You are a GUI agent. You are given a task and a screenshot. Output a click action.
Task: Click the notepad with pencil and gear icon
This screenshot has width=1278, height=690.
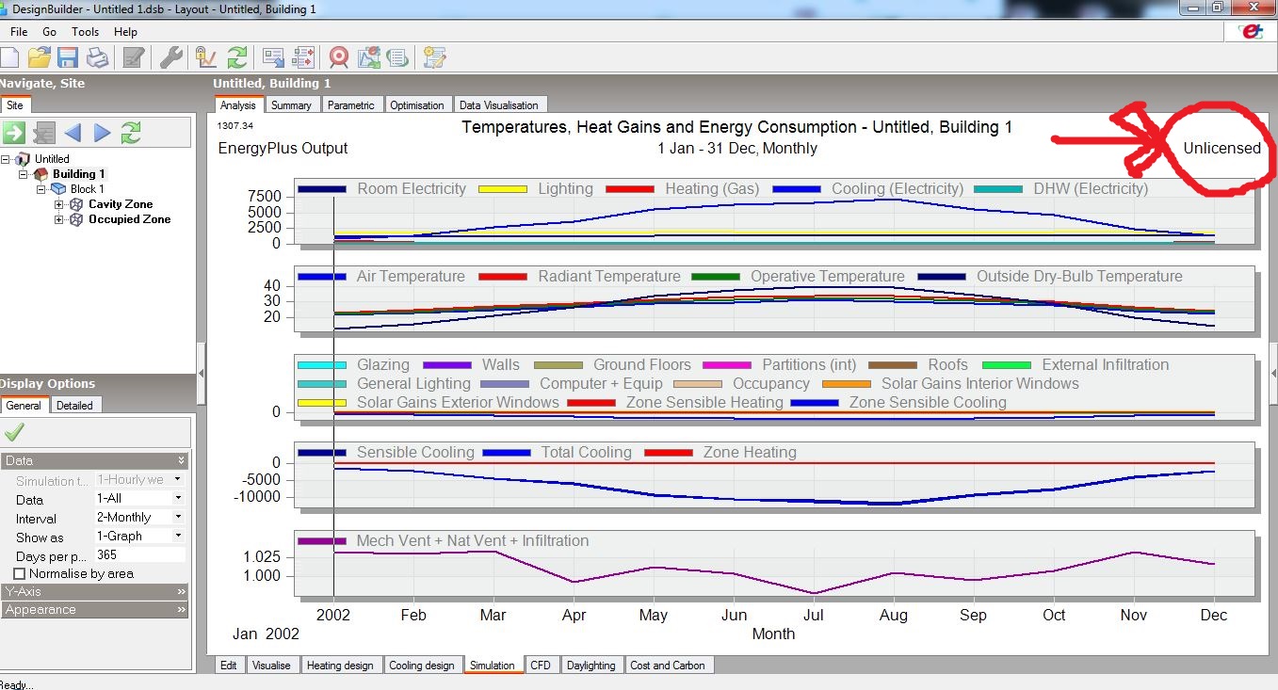point(433,57)
